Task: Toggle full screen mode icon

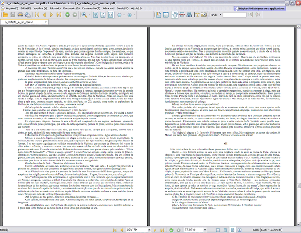Action: point(166,15)
